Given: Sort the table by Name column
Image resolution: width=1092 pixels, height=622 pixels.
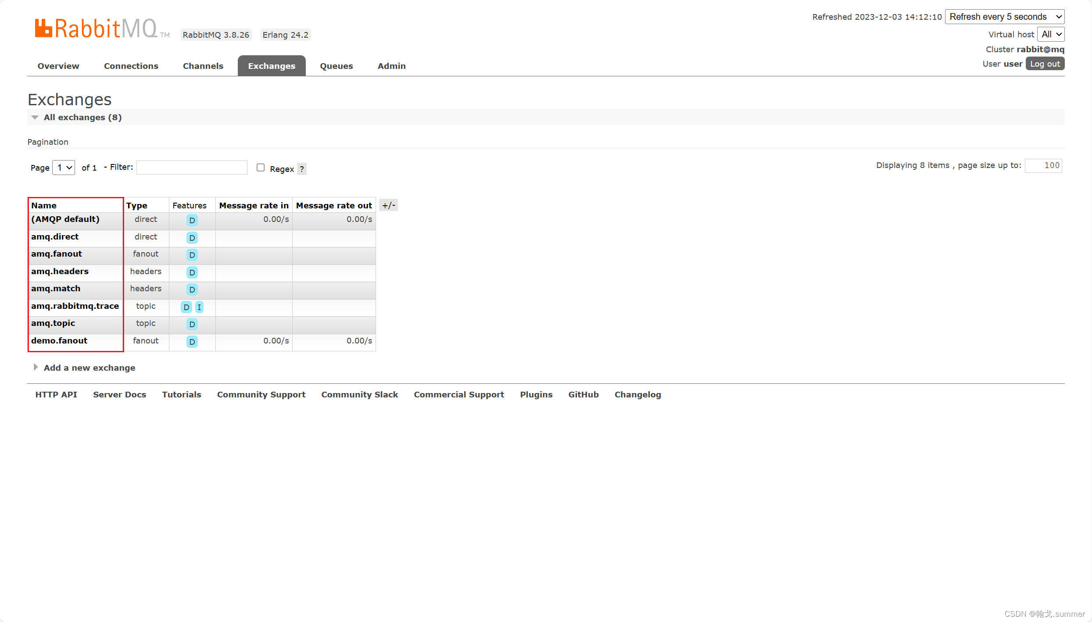Looking at the screenshot, I should 44,205.
